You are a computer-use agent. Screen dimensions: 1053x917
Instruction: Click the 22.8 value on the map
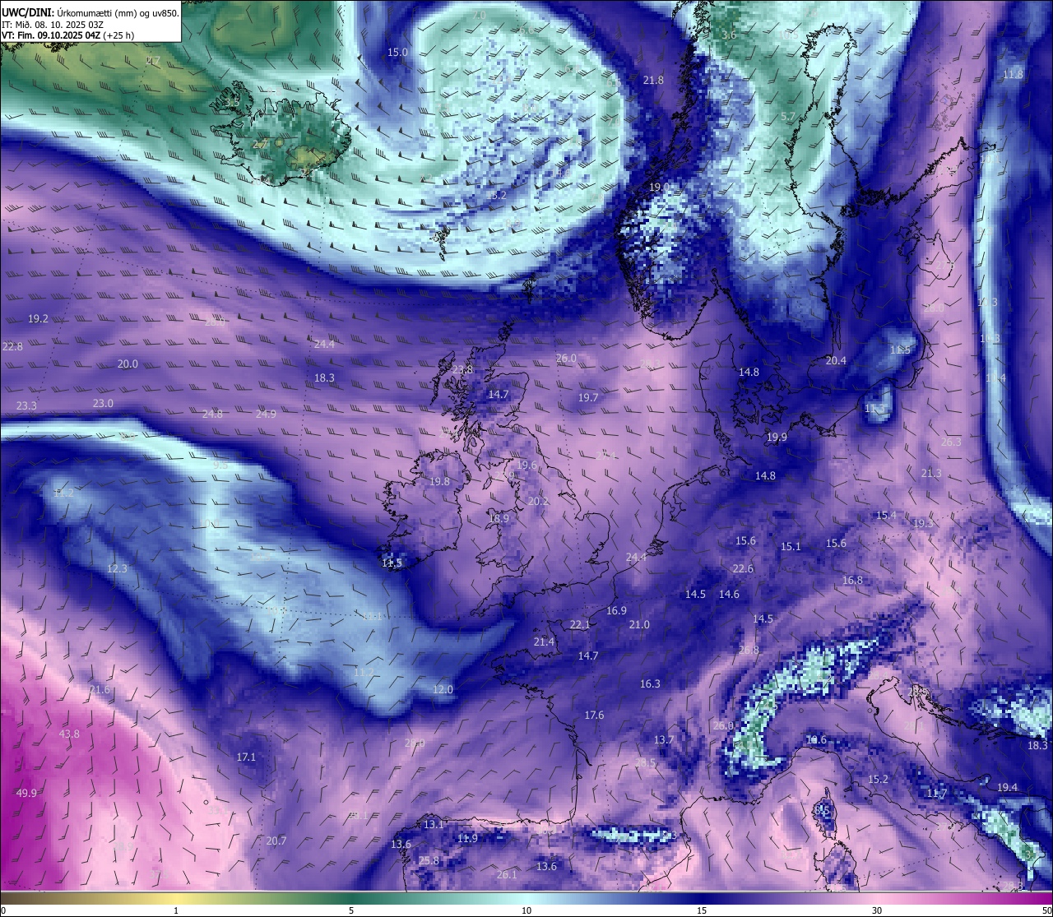click(x=12, y=347)
